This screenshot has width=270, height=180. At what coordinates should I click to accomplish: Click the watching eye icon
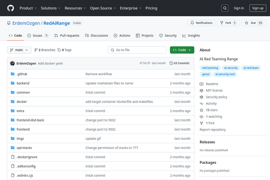coord(201,117)
